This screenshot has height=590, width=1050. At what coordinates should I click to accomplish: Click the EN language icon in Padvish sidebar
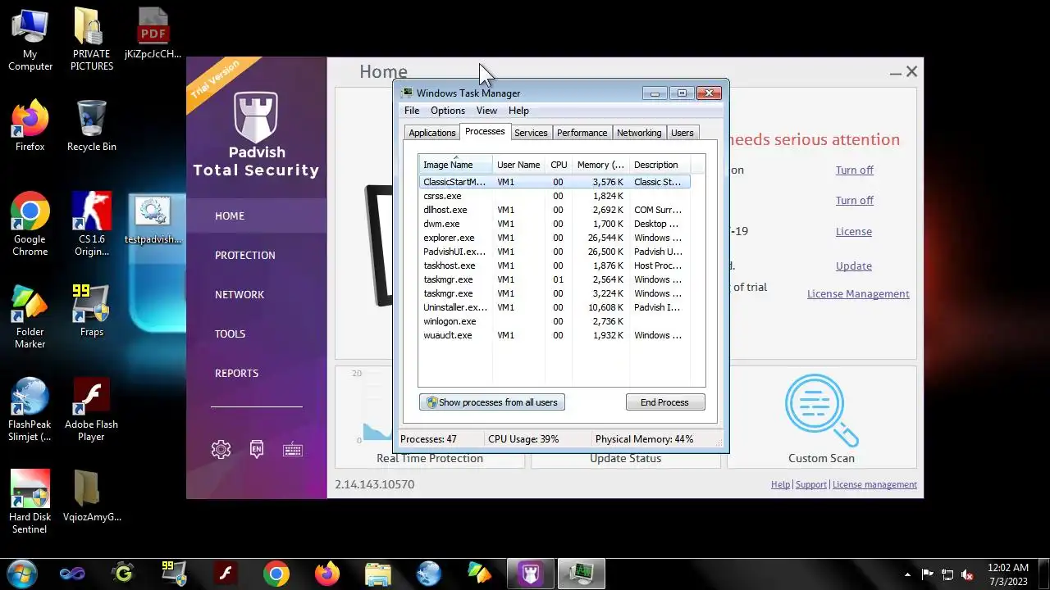point(257,449)
